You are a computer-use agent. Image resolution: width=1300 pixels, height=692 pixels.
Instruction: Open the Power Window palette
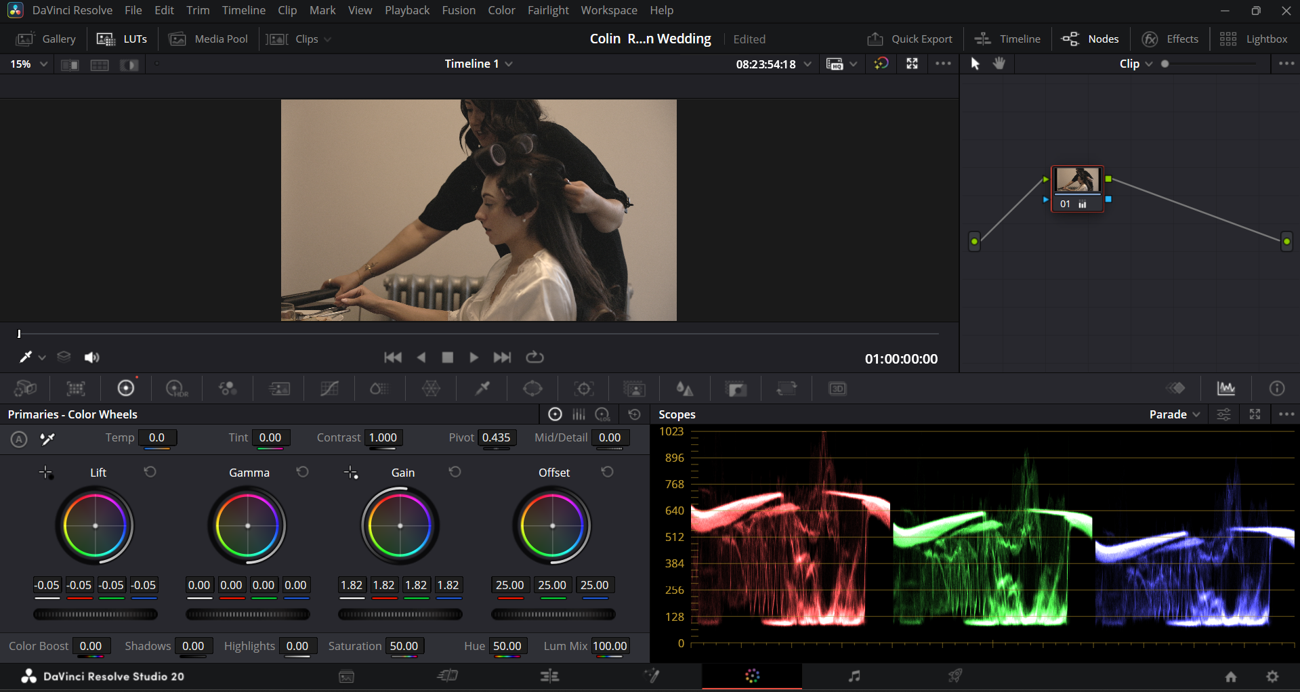(533, 389)
